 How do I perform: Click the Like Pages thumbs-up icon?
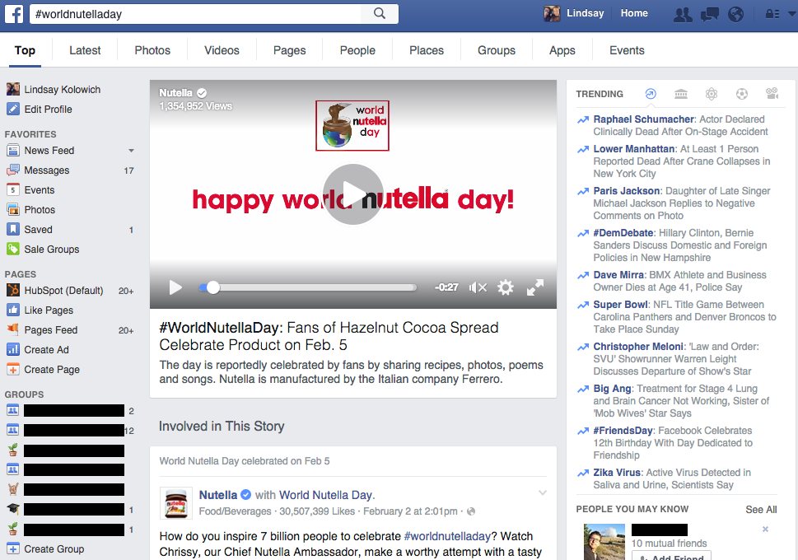click(x=12, y=310)
